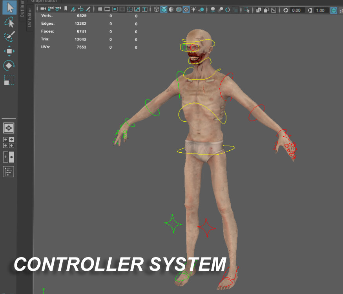Viewport: 343px width, 294px height.
Task: Select the Move tool
Action: point(9,51)
